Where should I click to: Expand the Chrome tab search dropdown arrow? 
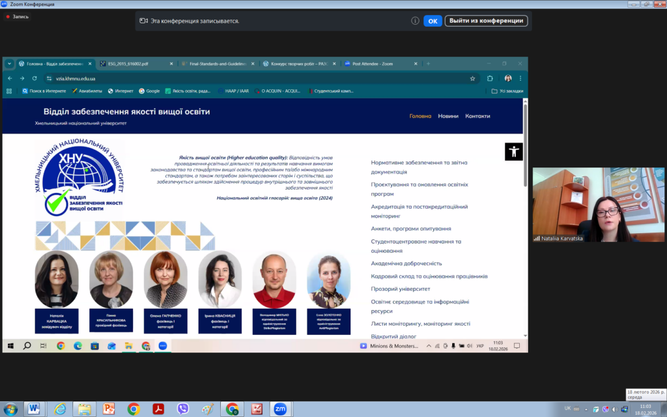tap(9, 64)
